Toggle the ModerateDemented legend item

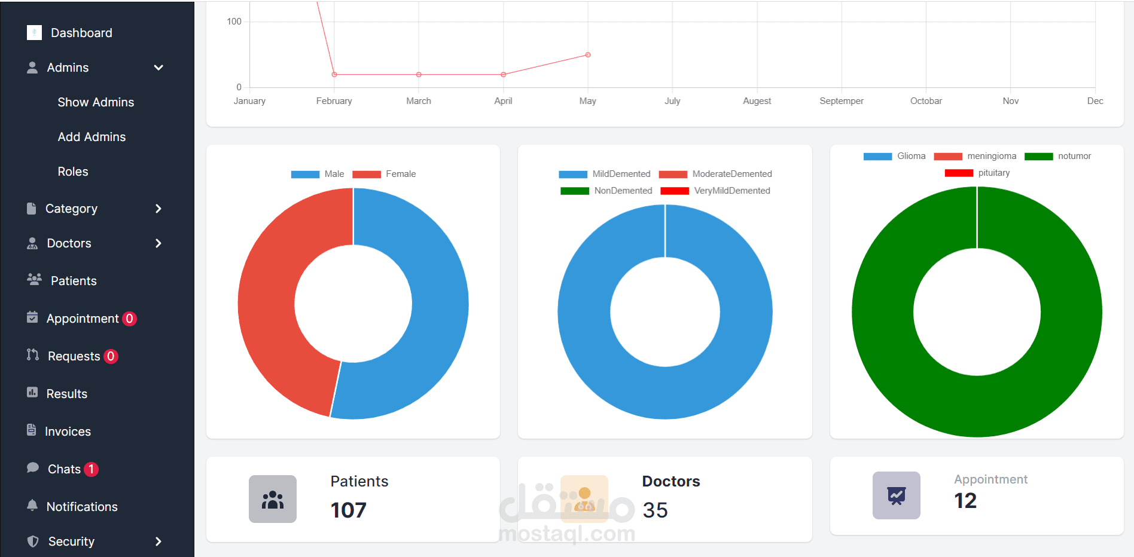(x=715, y=174)
